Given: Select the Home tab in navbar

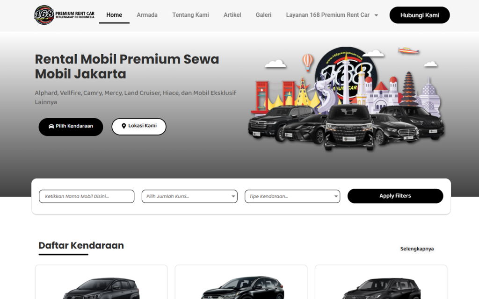Looking at the screenshot, I should point(114,15).
